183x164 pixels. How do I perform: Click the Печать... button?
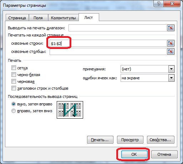click(100, 140)
